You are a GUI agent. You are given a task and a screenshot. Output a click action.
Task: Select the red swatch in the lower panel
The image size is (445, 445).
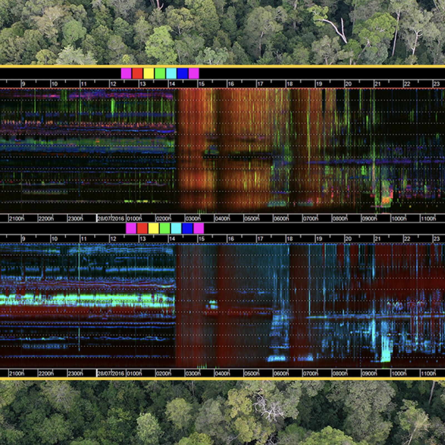pos(142,228)
